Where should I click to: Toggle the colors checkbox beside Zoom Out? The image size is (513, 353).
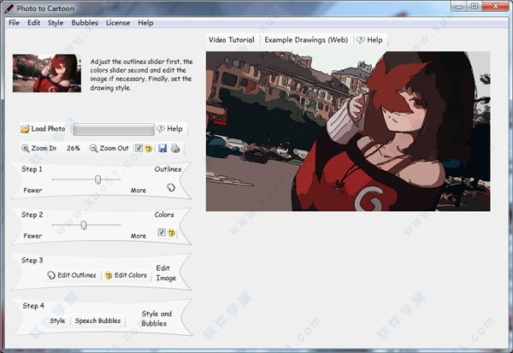pos(139,148)
